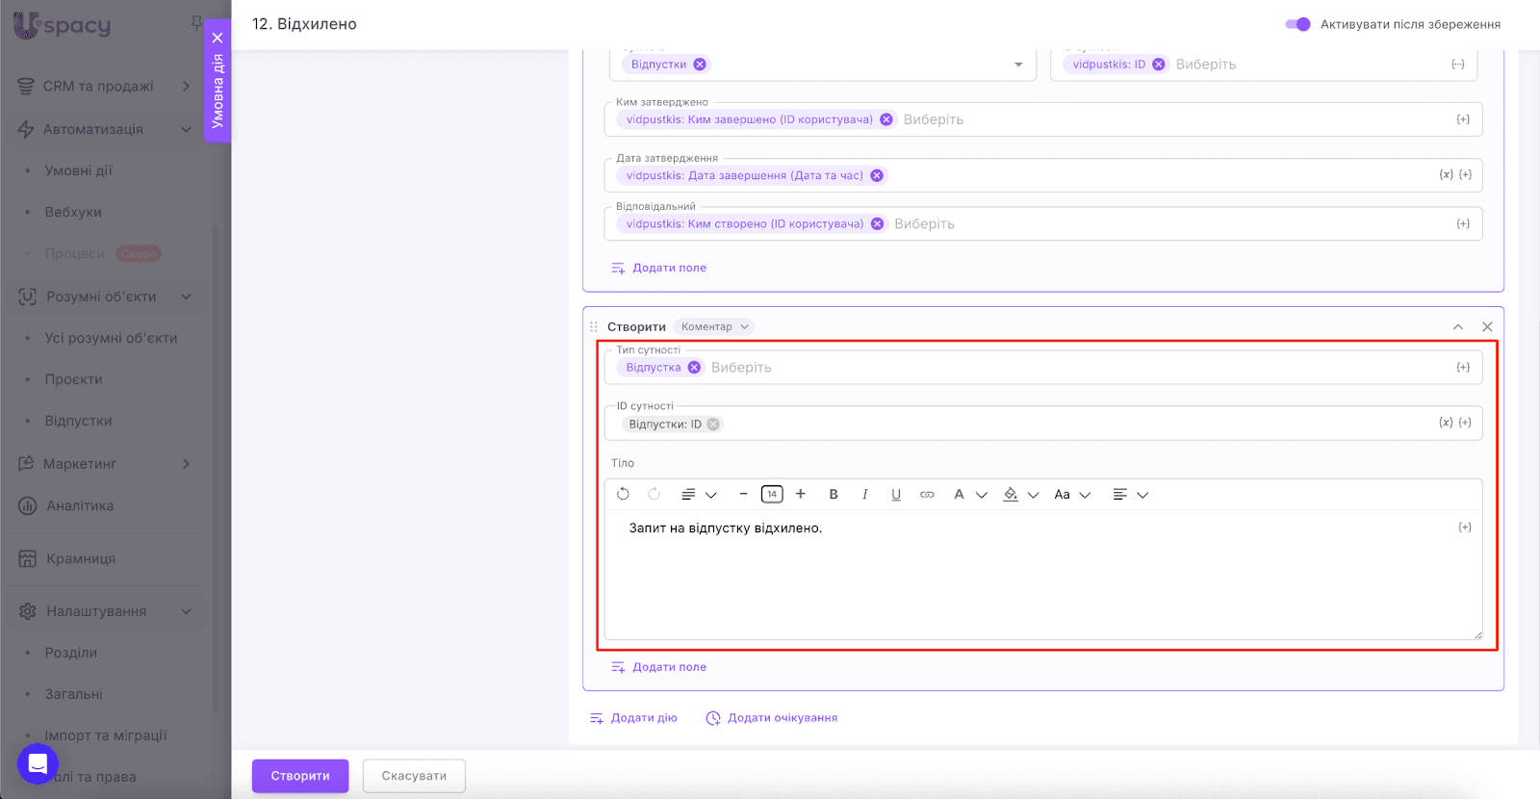Insert a hyperlink via link icon
This screenshot has height=799, width=1540.
pos(927,494)
